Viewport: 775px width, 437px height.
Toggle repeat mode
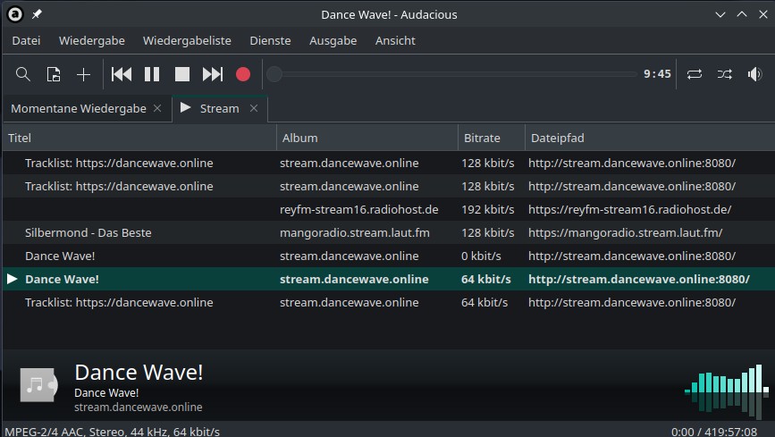[x=695, y=75]
